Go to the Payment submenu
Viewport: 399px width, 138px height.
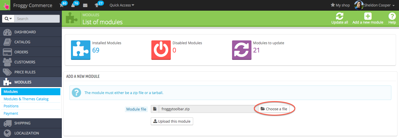(11, 113)
